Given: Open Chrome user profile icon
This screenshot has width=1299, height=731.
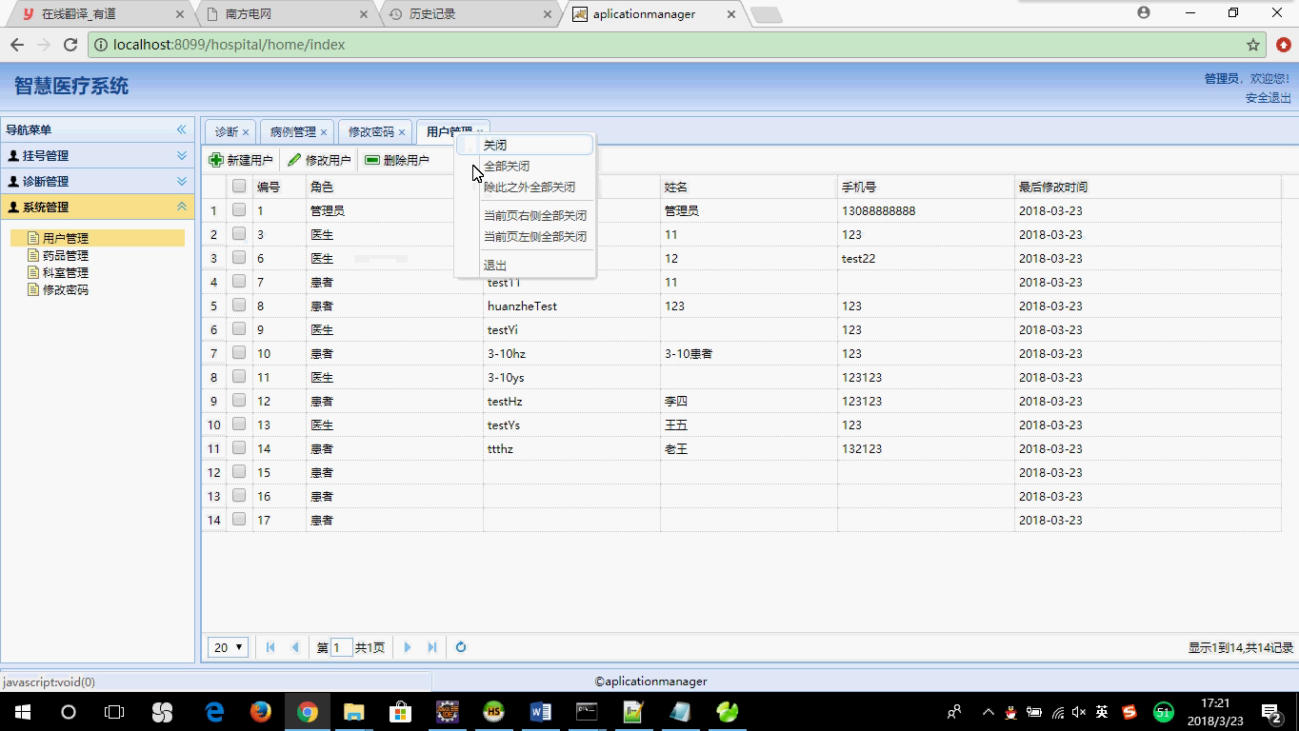Looking at the screenshot, I should [1144, 12].
